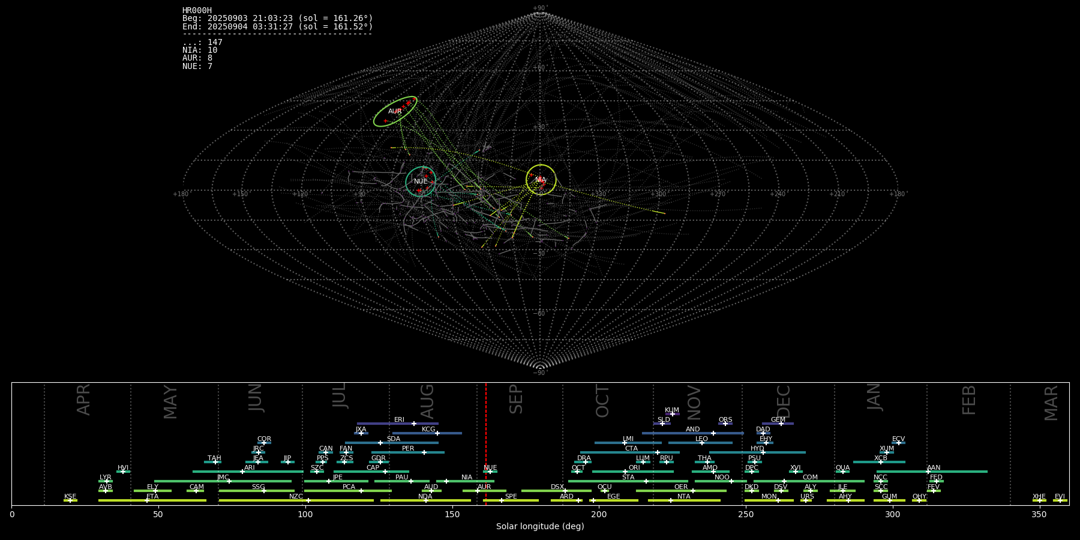Click the COM shower label on the timeline
This screenshot has height=540, width=1080.
tap(810, 478)
